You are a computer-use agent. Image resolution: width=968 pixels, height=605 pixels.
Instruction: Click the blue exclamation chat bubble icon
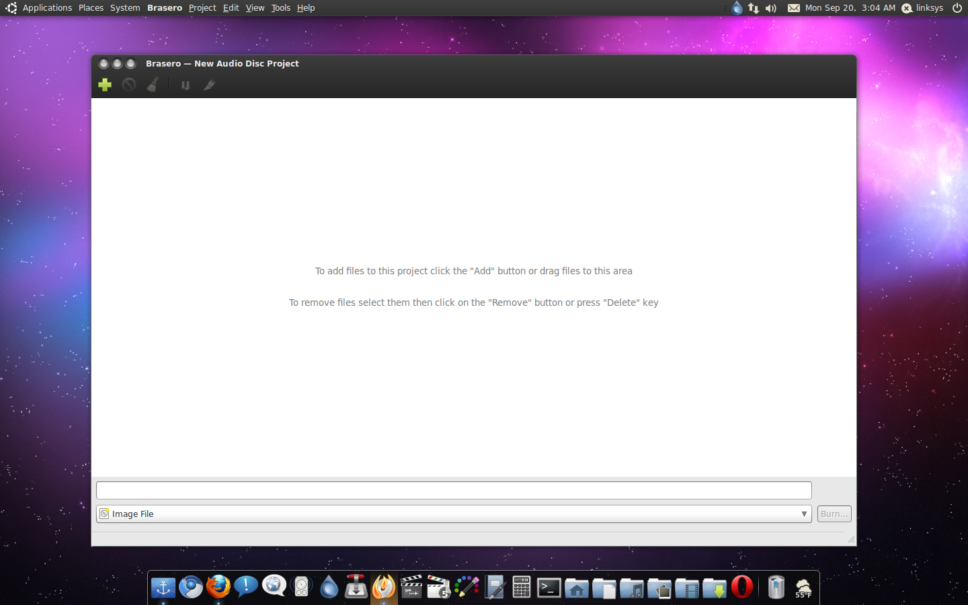246,587
